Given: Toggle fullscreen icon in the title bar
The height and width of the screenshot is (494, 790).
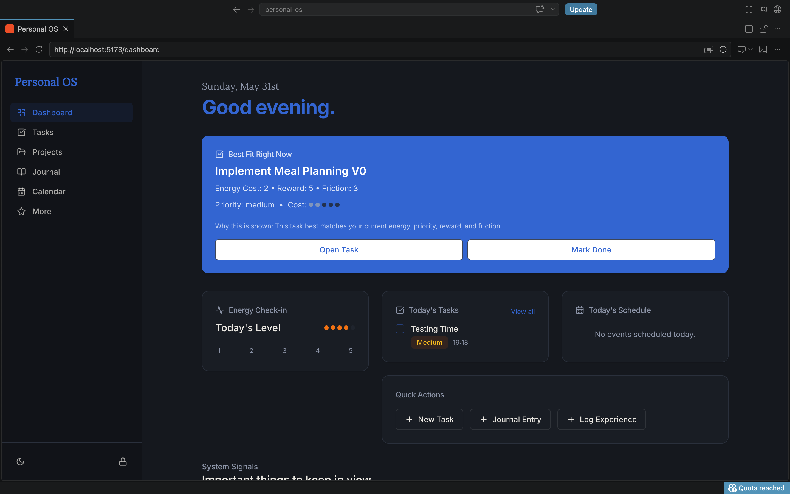Looking at the screenshot, I should pos(749,10).
